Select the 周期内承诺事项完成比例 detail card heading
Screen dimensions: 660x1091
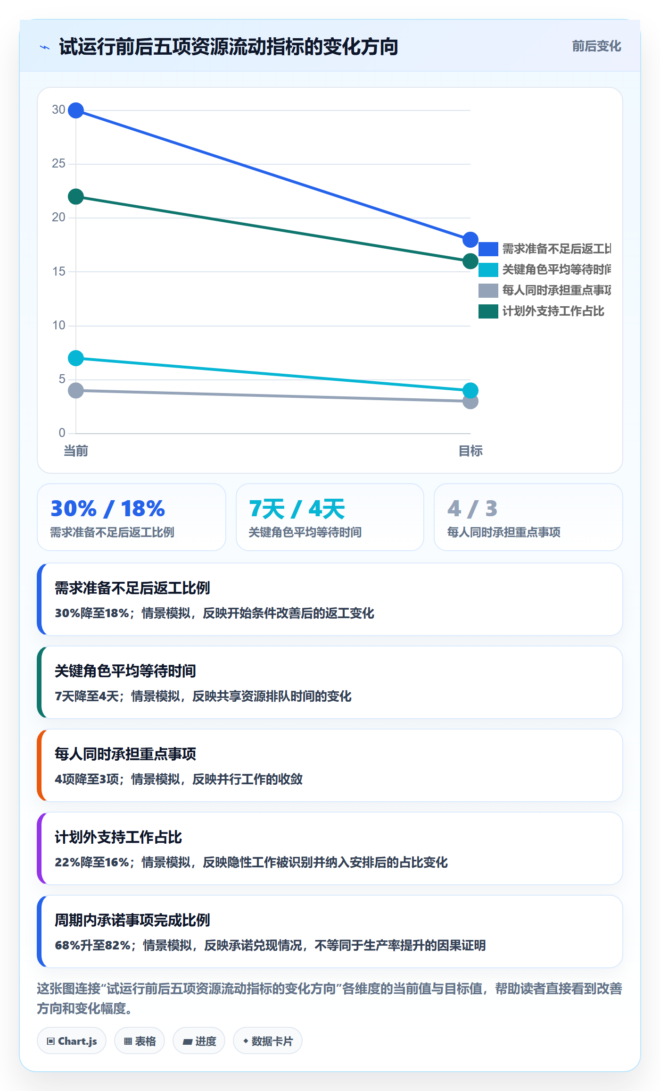(x=132, y=920)
